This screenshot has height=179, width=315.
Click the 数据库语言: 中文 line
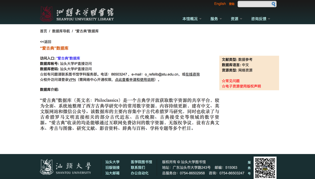235,65
